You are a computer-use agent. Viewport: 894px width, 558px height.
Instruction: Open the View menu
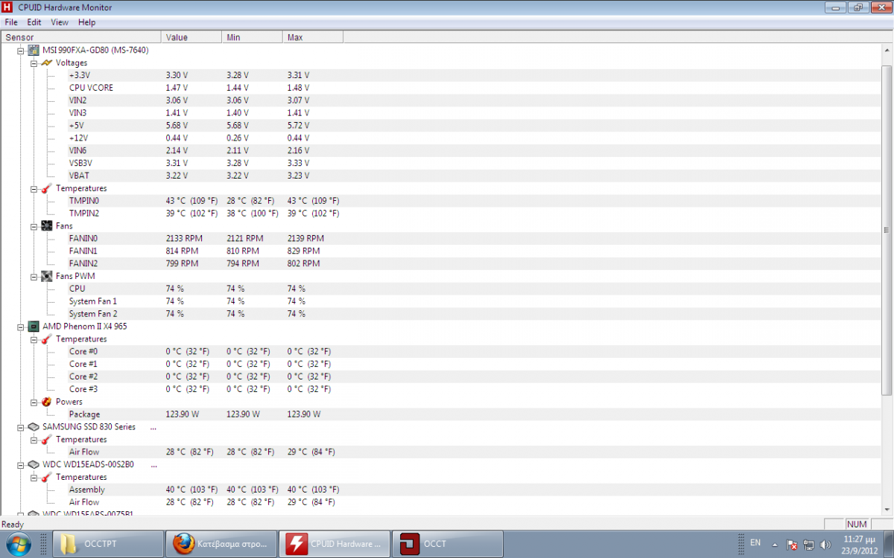click(60, 22)
